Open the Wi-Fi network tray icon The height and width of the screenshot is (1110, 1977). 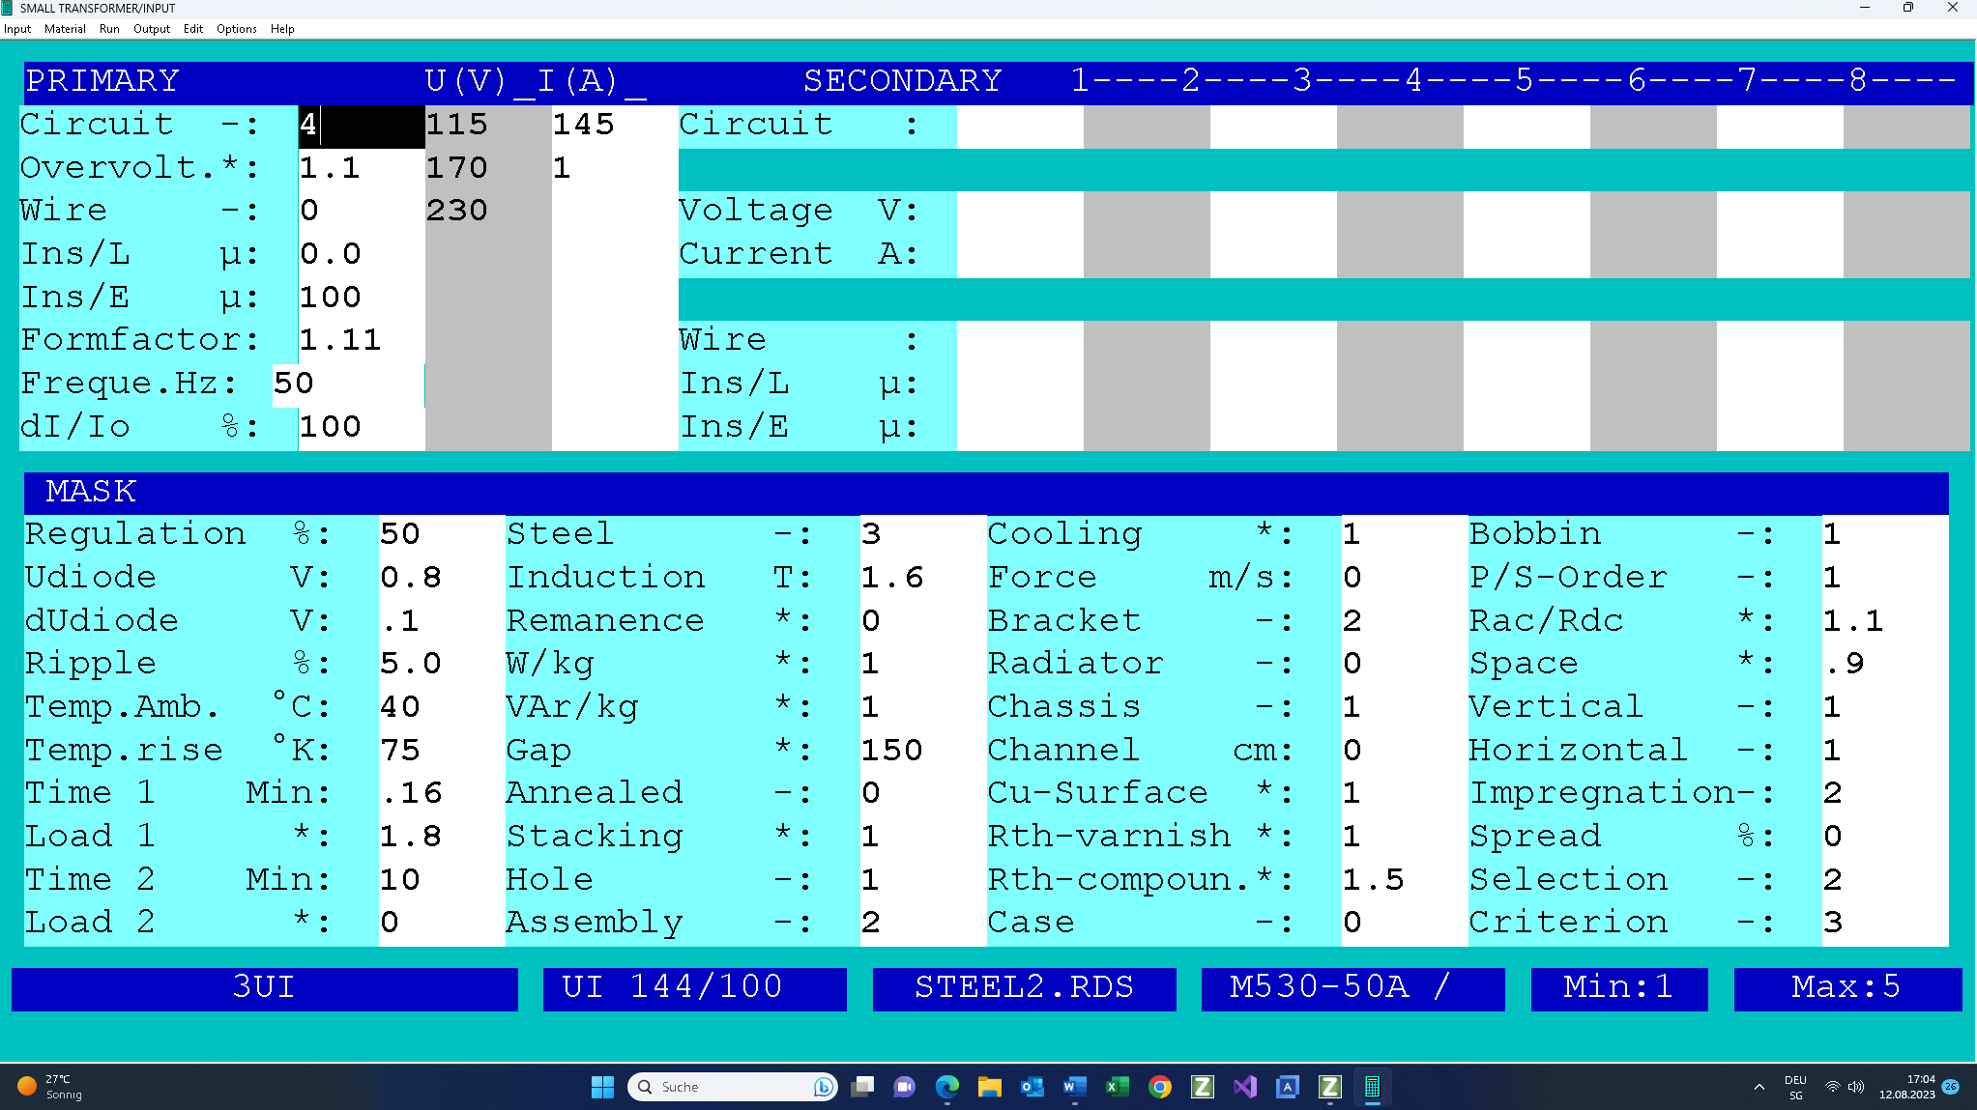coord(1832,1087)
